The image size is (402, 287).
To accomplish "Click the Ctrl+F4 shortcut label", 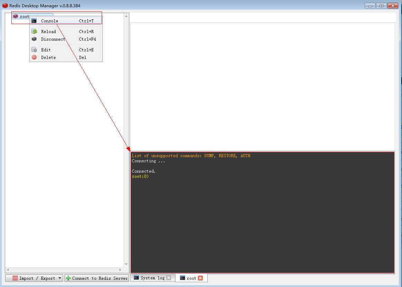I will [x=88, y=39].
